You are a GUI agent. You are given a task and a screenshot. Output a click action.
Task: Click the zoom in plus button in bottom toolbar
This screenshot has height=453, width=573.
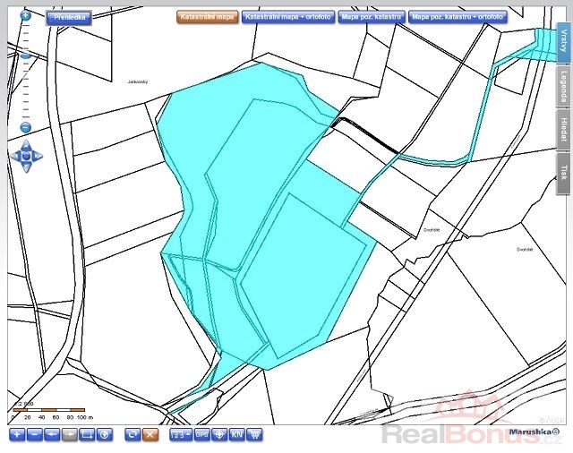[16, 434]
